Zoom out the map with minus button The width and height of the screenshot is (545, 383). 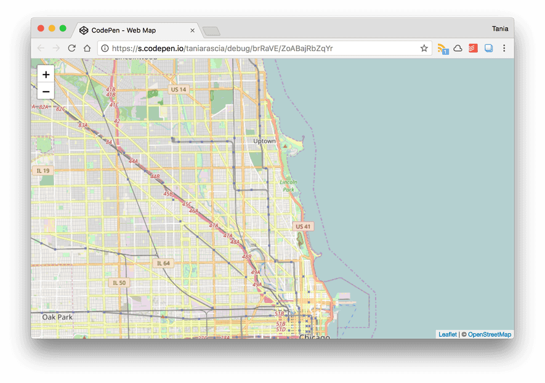pyautogui.click(x=46, y=91)
